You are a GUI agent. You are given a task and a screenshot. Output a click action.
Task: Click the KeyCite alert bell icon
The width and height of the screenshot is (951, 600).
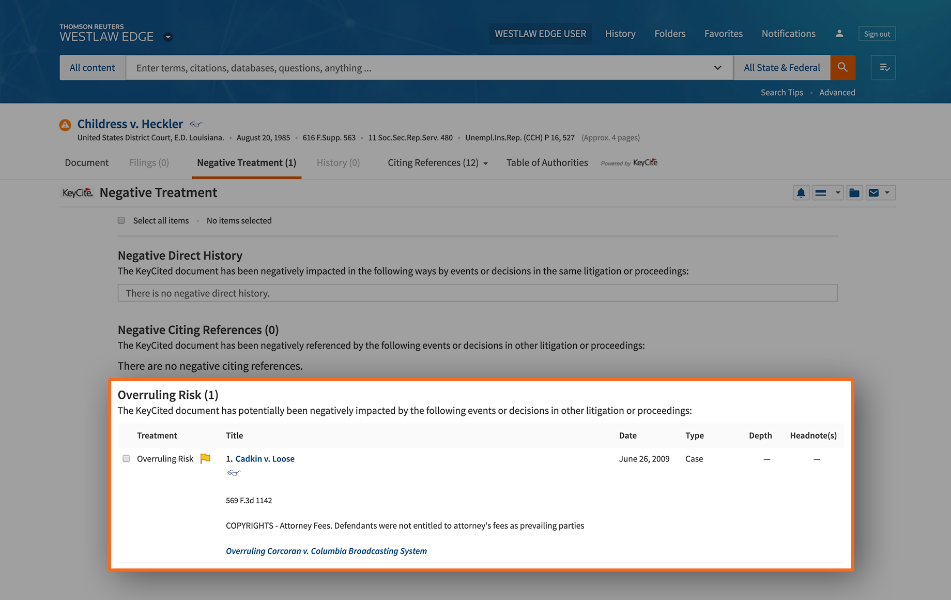tap(801, 193)
